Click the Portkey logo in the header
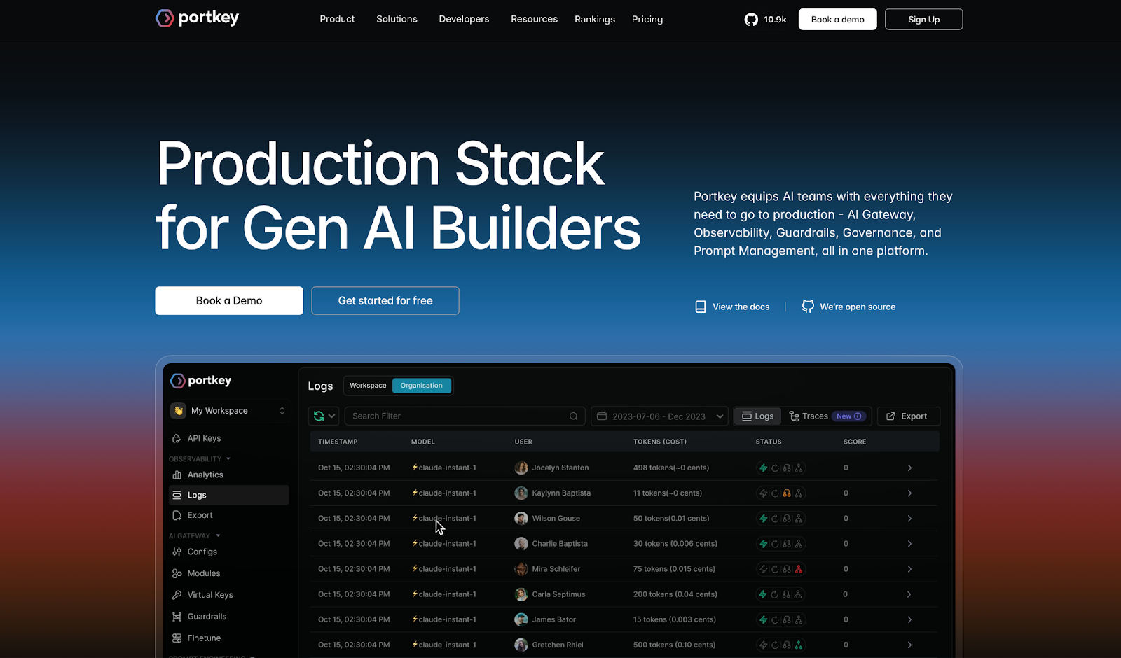This screenshot has height=658, width=1121. pos(197,18)
